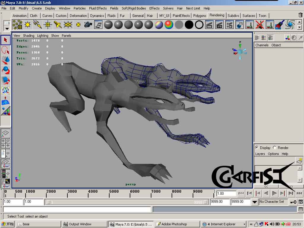Open the character set dropdown arrow
This screenshot has height=228, width=304.
click(254, 202)
